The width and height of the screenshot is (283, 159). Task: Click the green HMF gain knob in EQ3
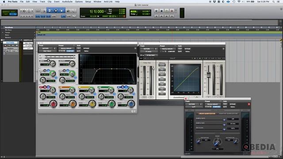(112, 104)
